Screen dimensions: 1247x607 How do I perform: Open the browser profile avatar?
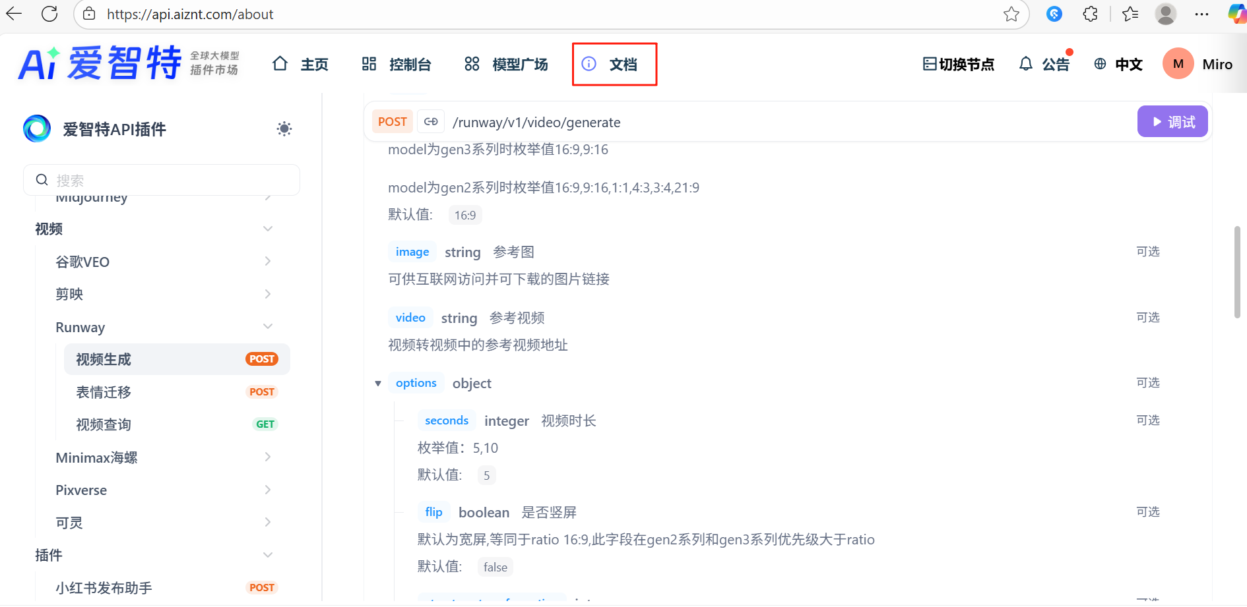point(1166,14)
